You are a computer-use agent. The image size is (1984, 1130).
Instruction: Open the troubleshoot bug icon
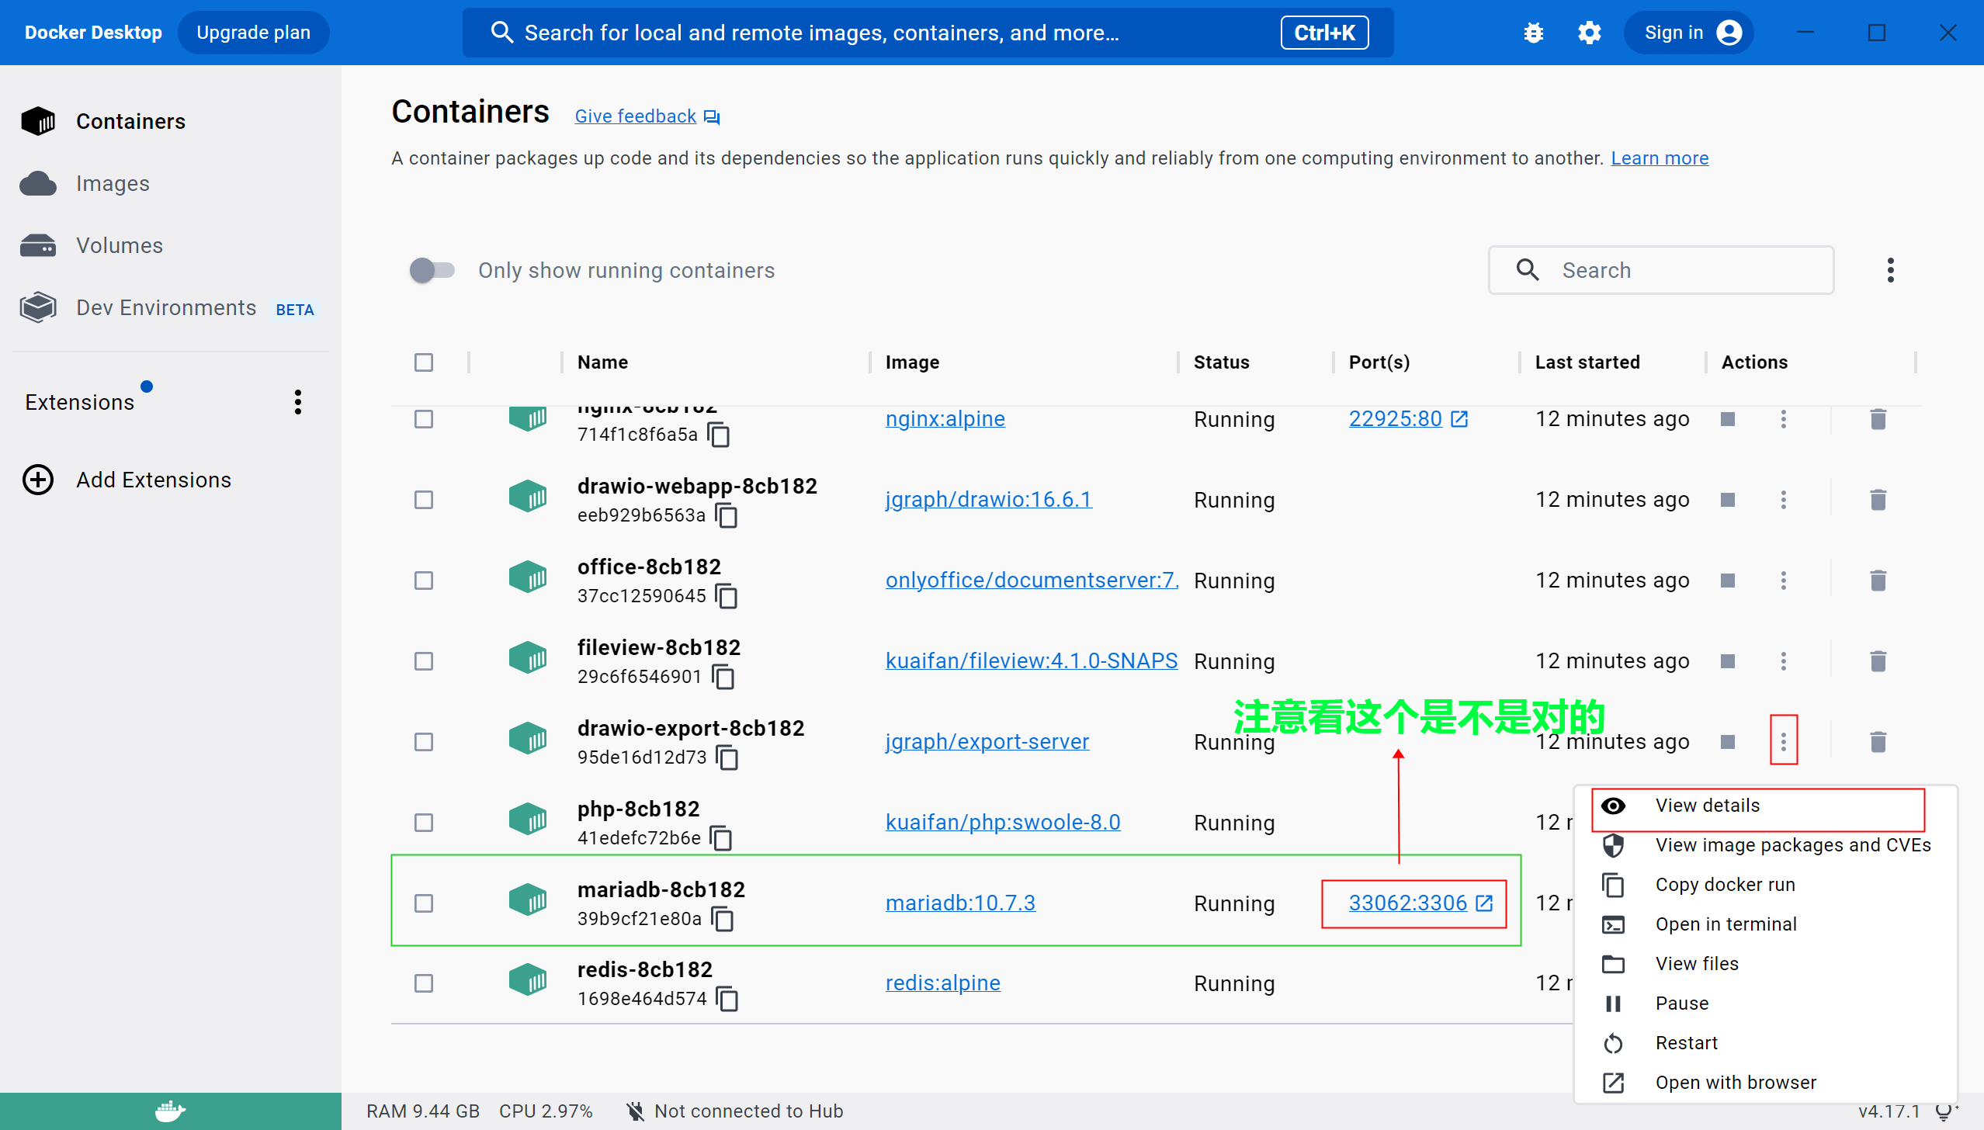coord(1534,33)
